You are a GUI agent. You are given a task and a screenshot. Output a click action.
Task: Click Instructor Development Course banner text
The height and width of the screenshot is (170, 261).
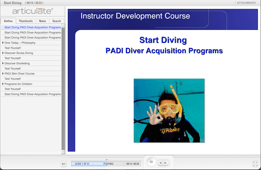[x=135, y=16]
